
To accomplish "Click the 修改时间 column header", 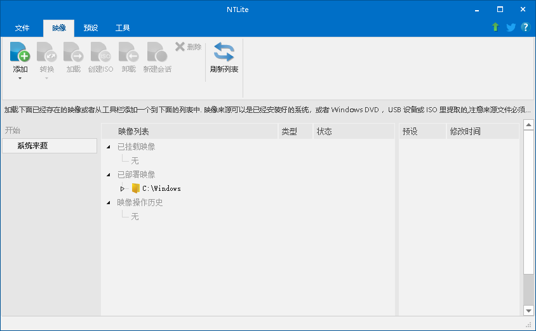I will 483,131.
